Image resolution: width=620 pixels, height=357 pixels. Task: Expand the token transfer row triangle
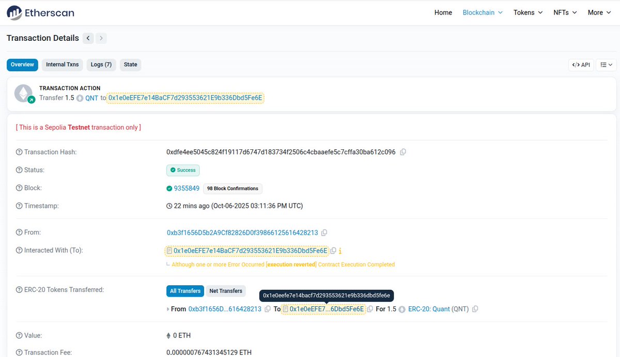tap(168, 309)
